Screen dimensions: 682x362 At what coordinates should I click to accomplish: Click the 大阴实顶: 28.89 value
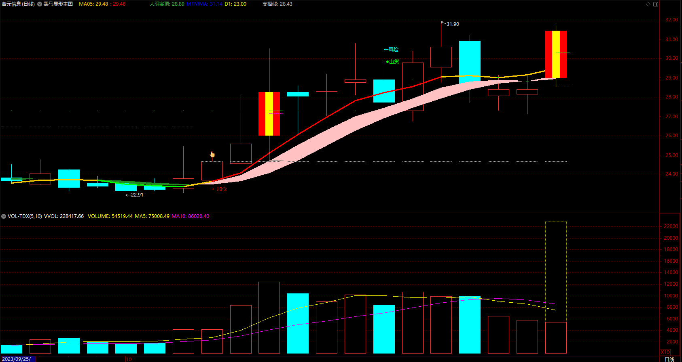[167, 4]
